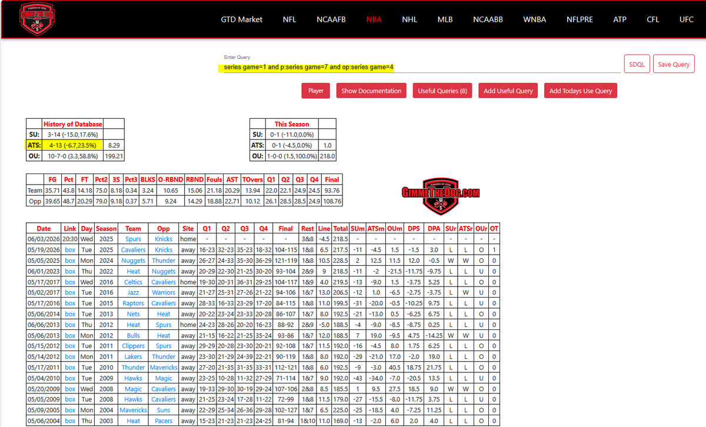Select the WNBA navigation tab
This screenshot has width=706, height=427.
(x=535, y=19)
